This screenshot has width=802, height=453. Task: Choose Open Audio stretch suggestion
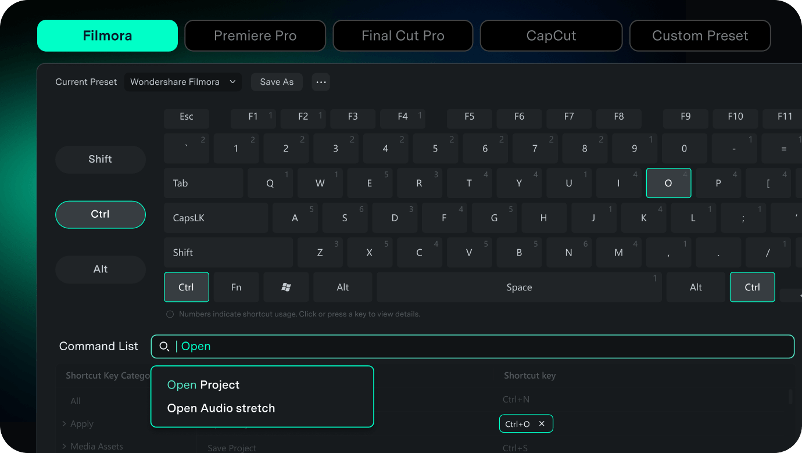221,408
